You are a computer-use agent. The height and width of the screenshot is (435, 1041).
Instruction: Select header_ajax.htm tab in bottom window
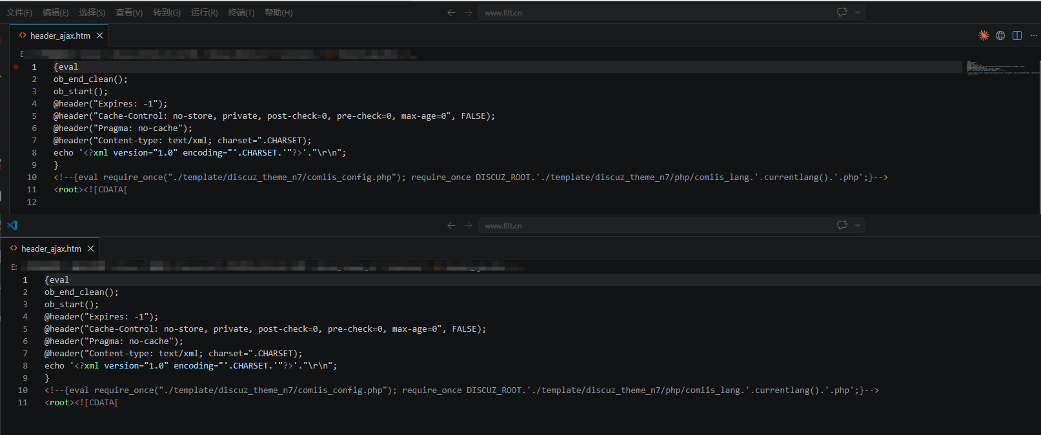51,248
